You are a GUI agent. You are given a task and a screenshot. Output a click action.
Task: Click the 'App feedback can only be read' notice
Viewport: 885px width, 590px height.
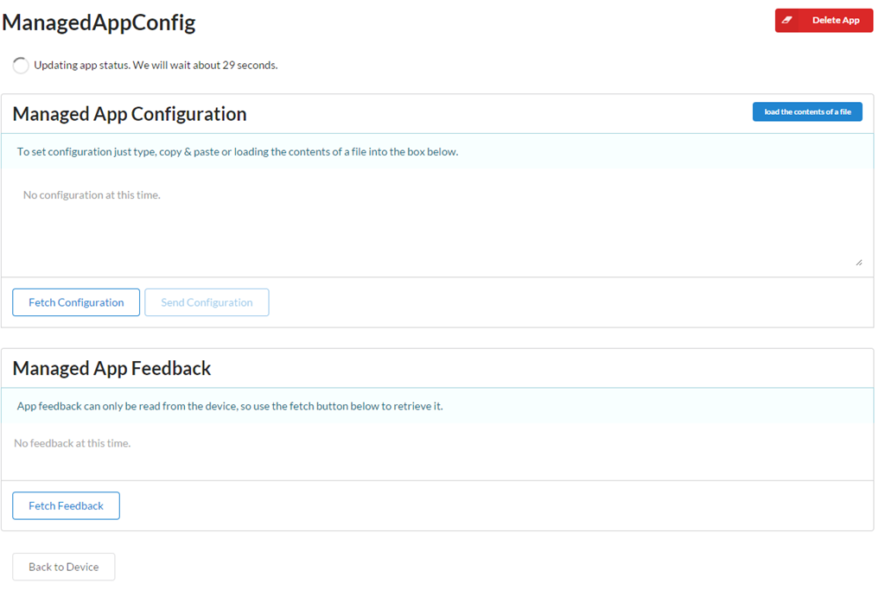pyautogui.click(x=229, y=406)
